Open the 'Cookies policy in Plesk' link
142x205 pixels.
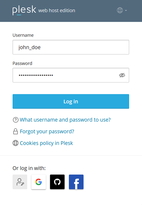pos(46,143)
